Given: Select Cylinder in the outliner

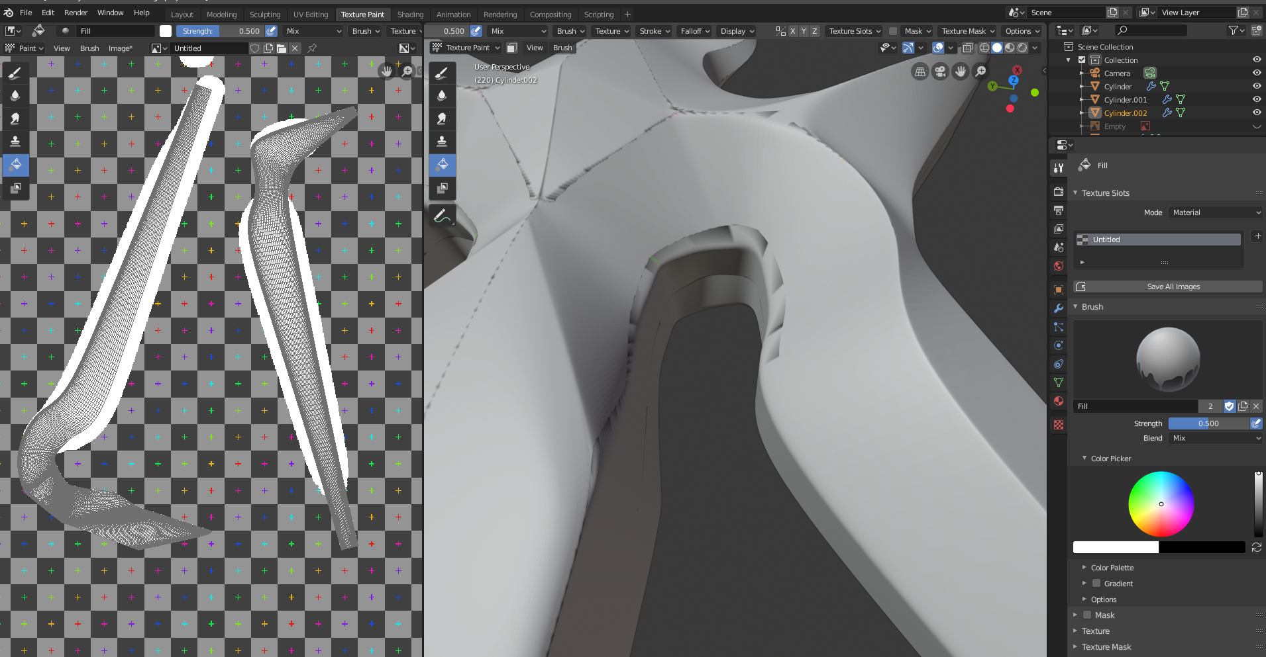Looking at the screenshot, I should click(x=1118, y=87).
